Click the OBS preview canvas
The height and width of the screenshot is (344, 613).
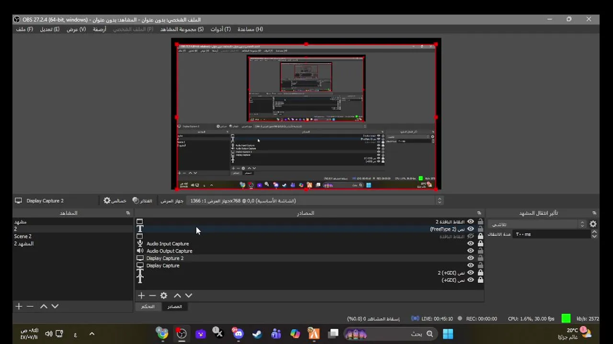click(x=306, y=114)
